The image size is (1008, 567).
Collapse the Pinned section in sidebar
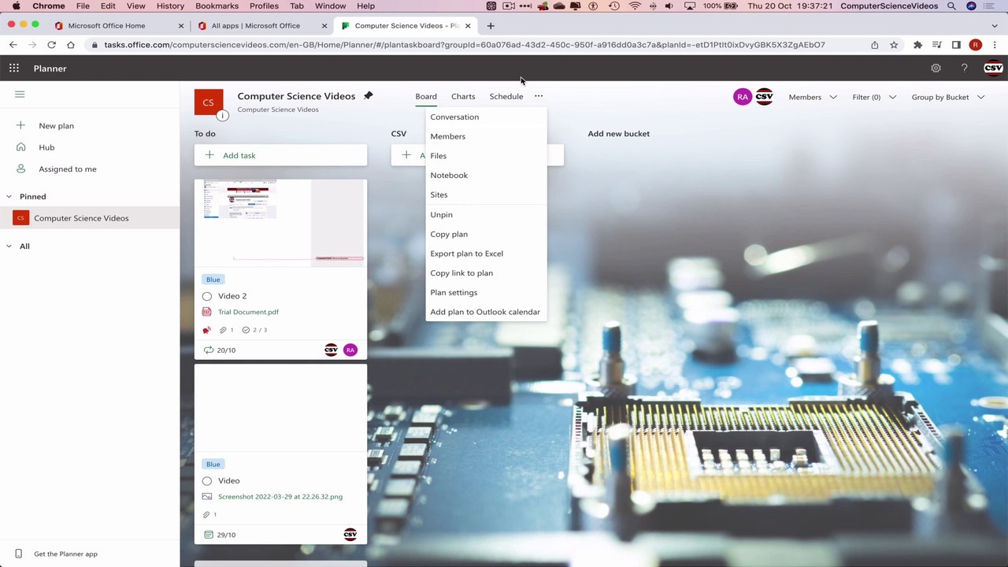[9, 197]
